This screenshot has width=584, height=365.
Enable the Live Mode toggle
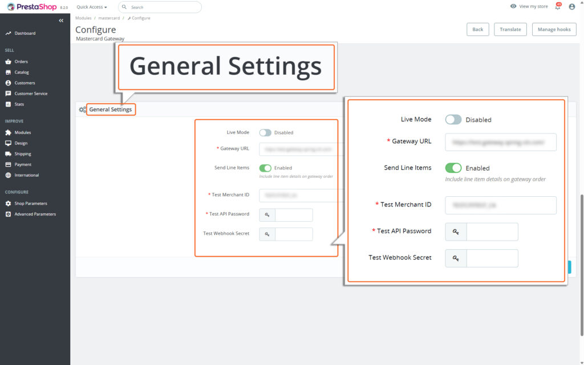pyautogui.click(x=265, y=132)
